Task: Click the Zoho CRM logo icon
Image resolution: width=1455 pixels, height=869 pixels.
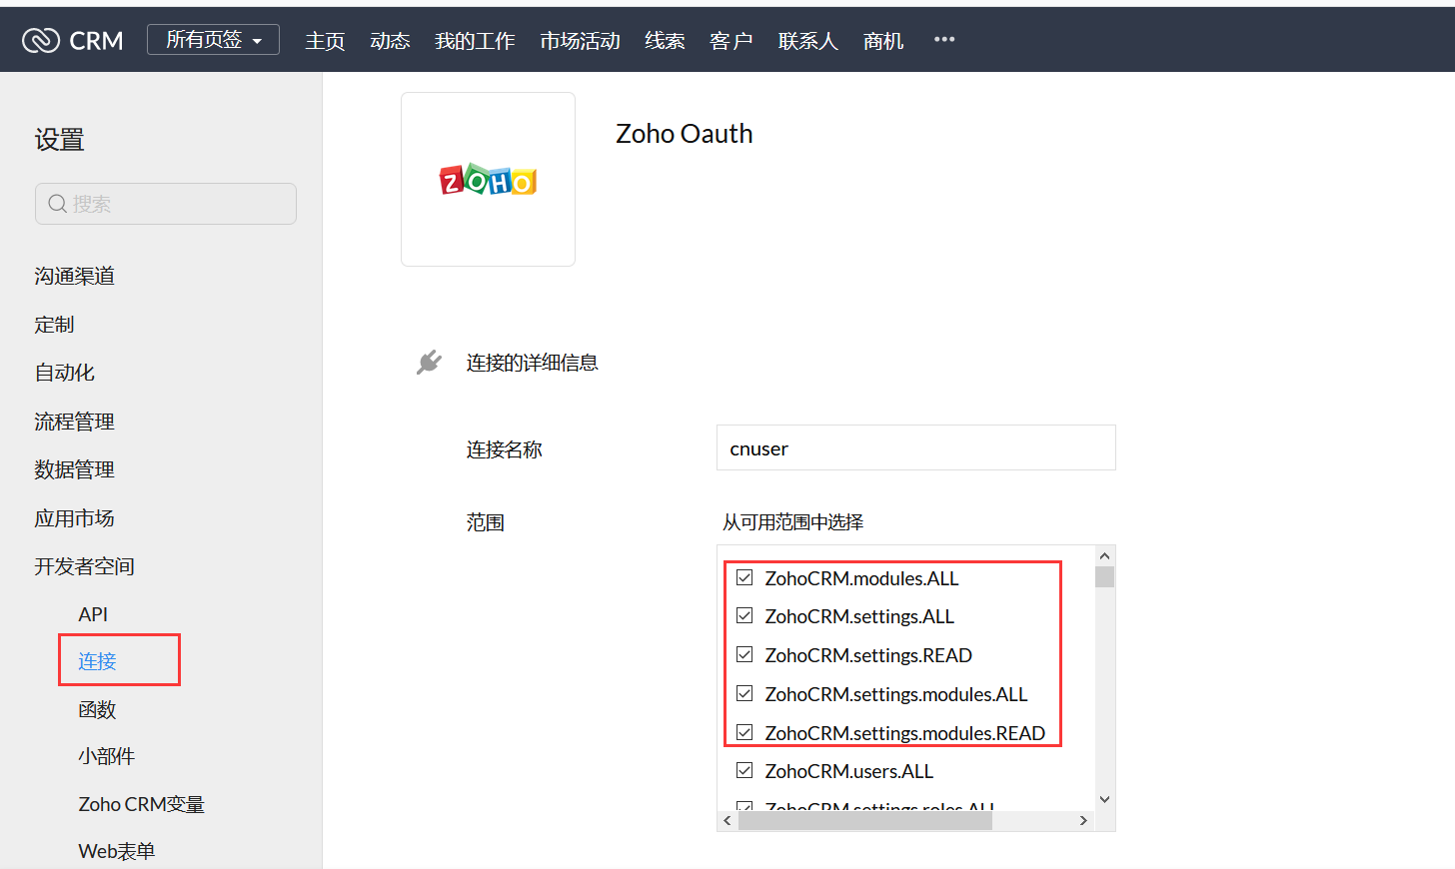Action: point(41,40)
